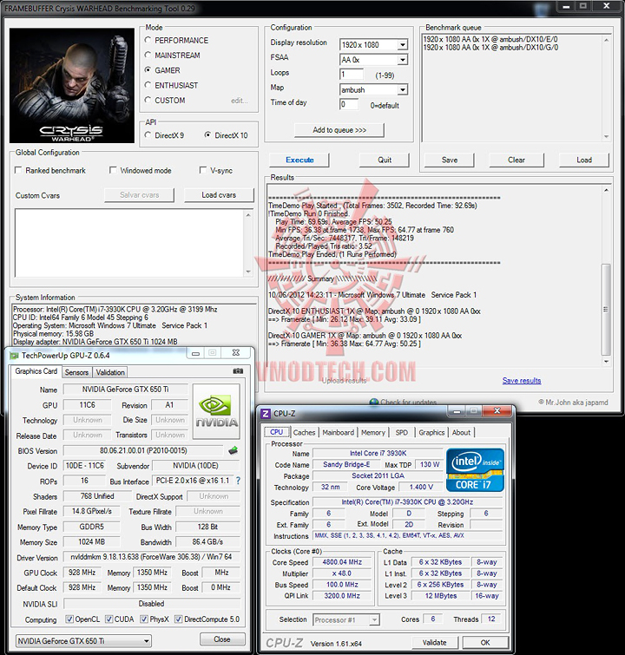Open the Memory tab in CPU-Z

[x=373, y=432]
